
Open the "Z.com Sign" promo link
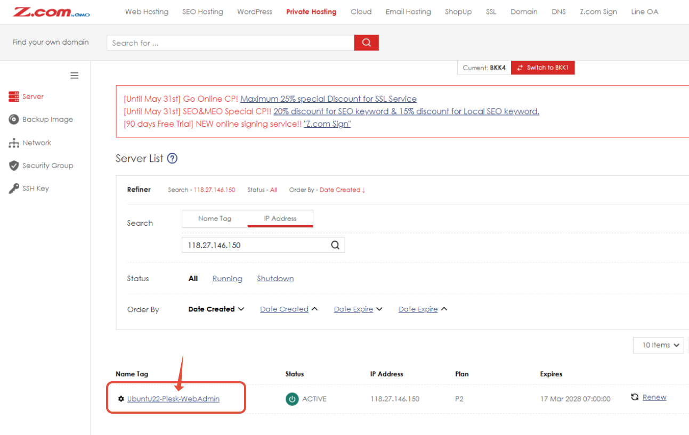coord(327,124)
